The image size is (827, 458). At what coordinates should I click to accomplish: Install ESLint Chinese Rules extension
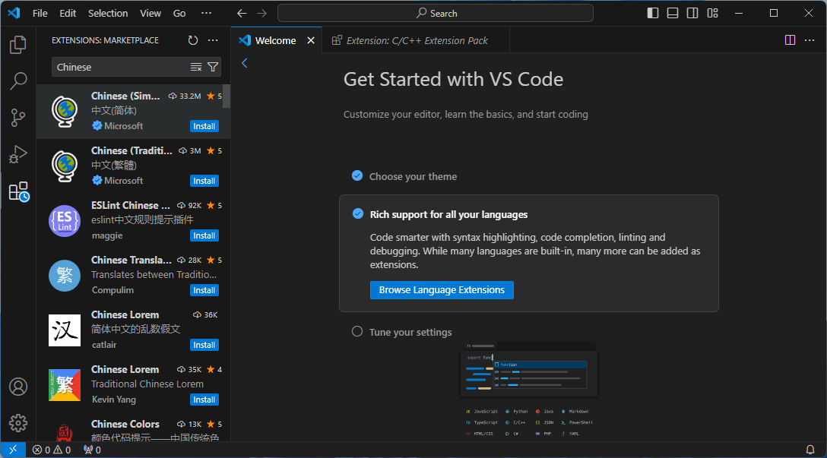tap(204, 235)
